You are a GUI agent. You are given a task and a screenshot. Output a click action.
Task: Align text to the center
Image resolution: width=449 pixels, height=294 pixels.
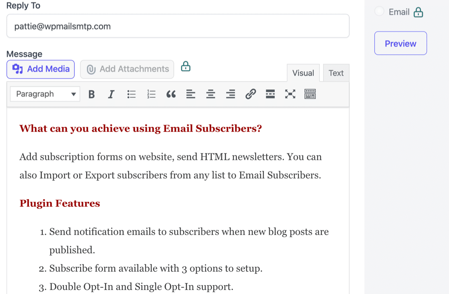210,94
